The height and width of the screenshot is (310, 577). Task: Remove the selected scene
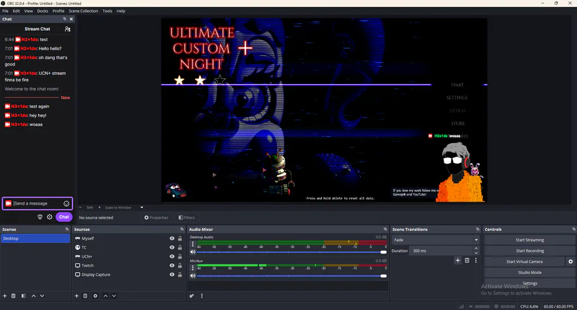tap(13, 296)
